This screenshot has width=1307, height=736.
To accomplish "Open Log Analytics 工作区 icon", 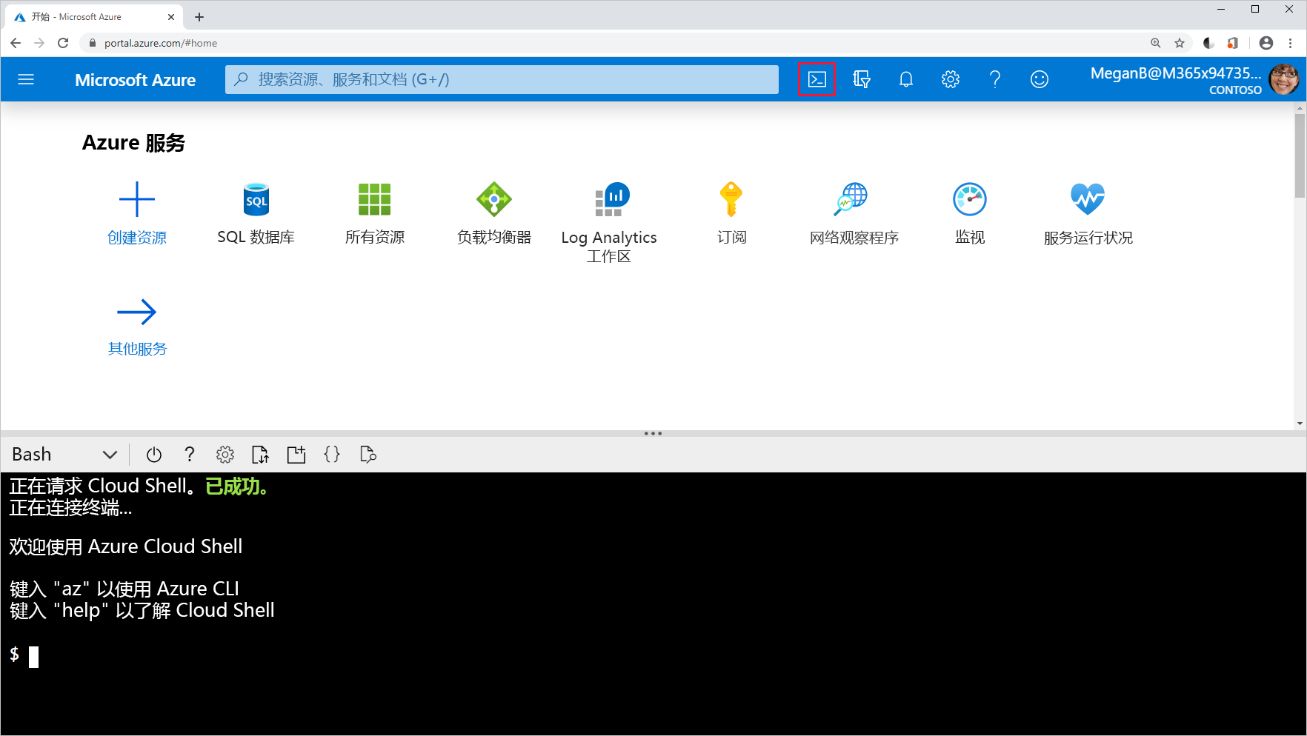I will pos(611,198).
